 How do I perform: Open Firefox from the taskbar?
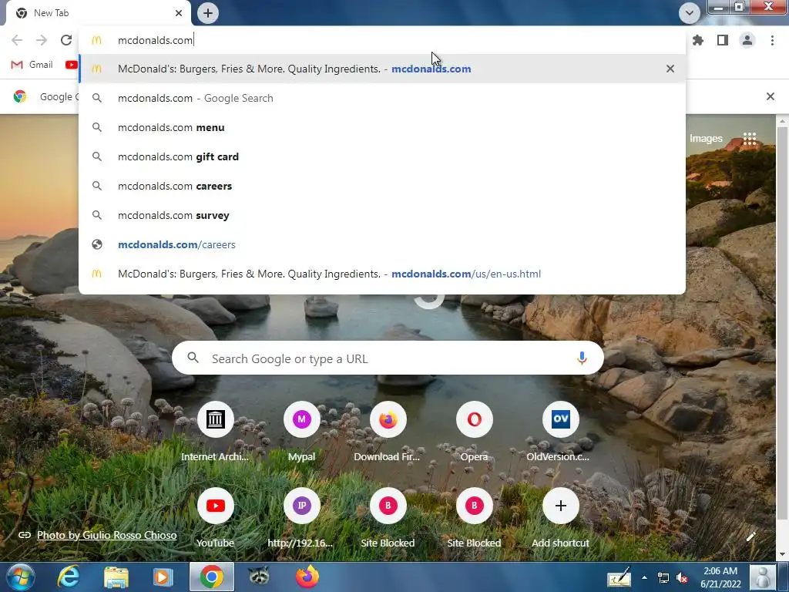(307, 577)
